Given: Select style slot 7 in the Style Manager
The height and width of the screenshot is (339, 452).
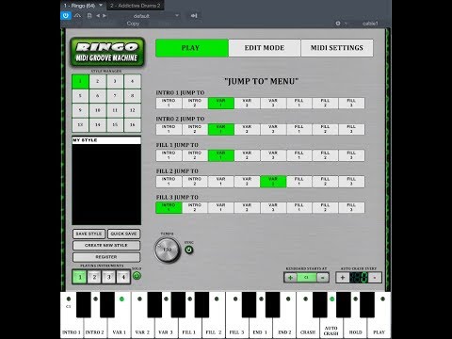Looking at the screenshot, I should pos(115,96).
